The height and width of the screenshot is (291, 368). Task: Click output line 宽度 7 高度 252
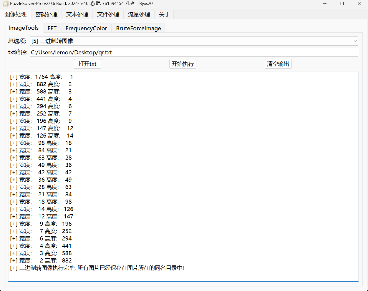[x=41, y=231]
